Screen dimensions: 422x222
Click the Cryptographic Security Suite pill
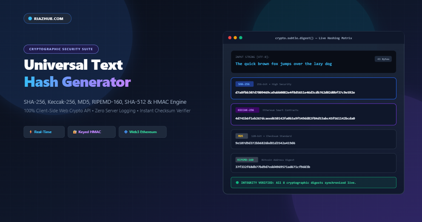[x=61, y=49]
